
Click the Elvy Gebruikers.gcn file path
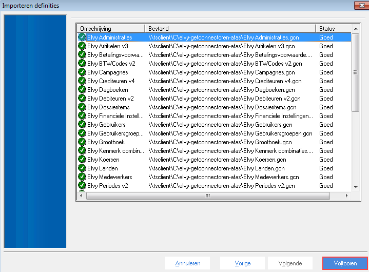pyautogui.click(x=220, y=125)
